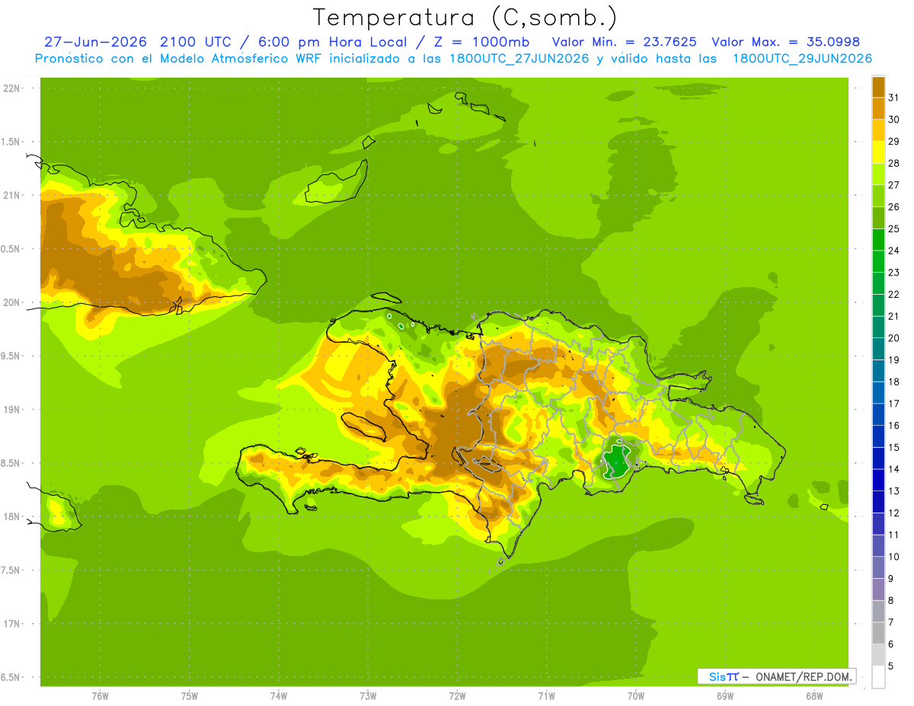This screenshot has width=914, height=706.
Task: Click the "7.5N" latitude axis label
Action: point(11,570)
